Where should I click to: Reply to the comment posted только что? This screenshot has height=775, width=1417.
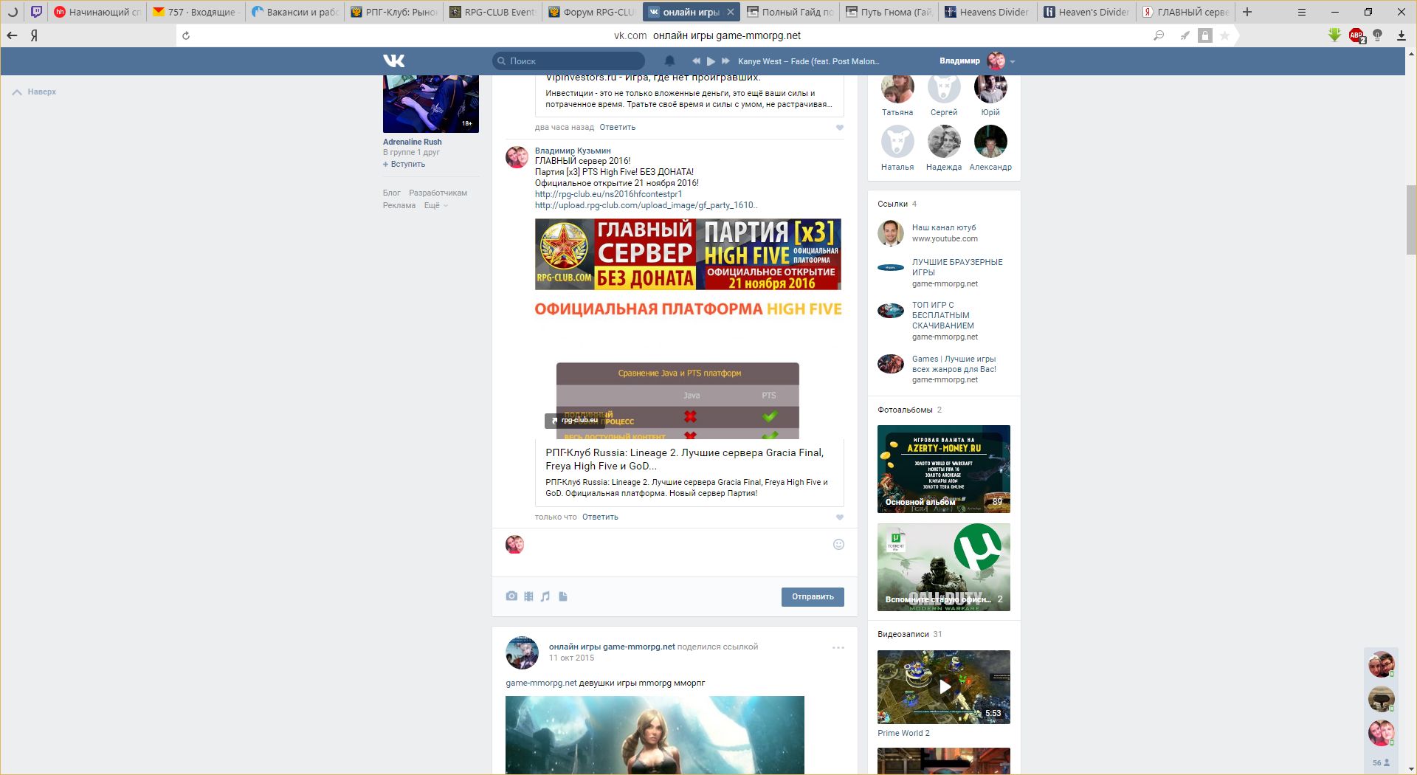tap(600, 517)
